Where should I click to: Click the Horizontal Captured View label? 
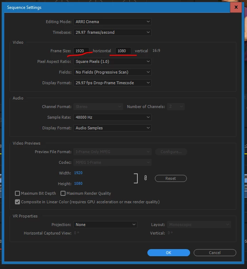tap(48, 233)
